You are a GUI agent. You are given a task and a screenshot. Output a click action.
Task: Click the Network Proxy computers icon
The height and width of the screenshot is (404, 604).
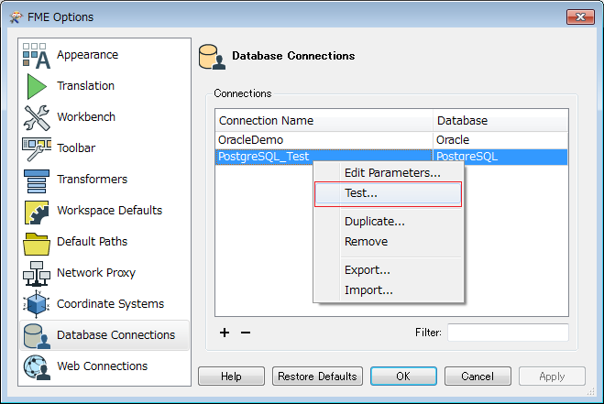coord(37,274)
